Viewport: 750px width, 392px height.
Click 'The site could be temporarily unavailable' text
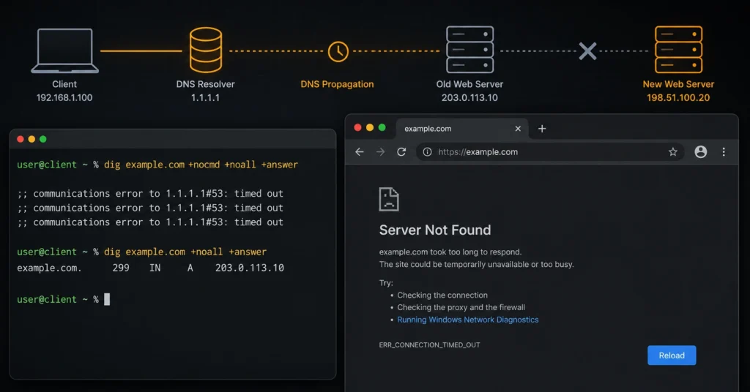(476, 264)
